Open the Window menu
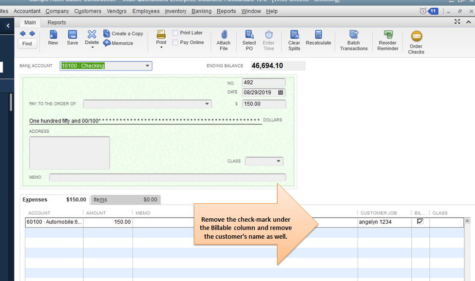475x281 pixels. click(251, 11)
